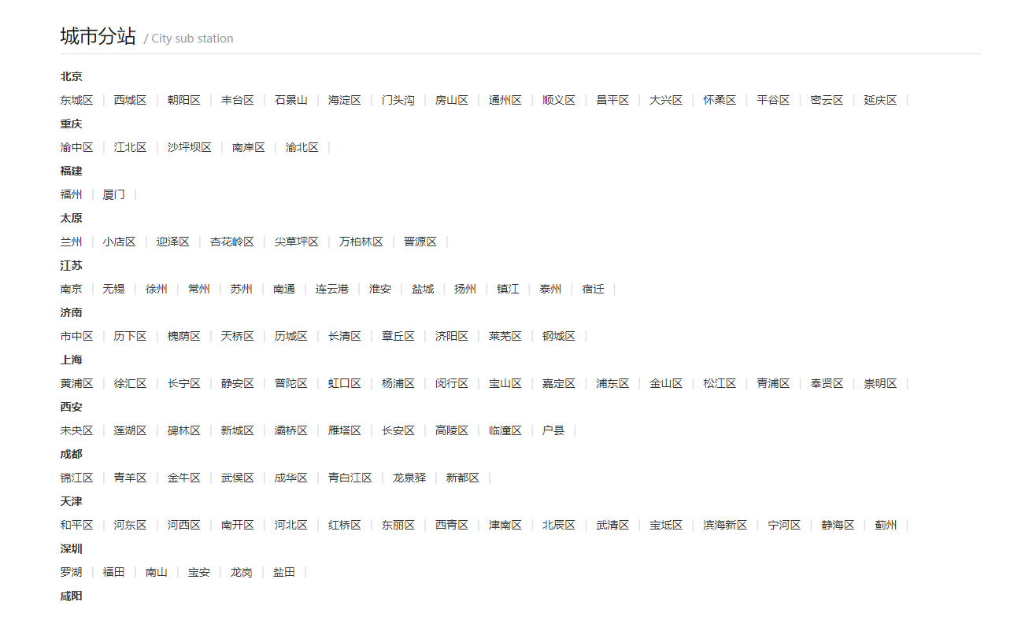Open the 扬州 link
1025x620 pixels.
point(464,289)
